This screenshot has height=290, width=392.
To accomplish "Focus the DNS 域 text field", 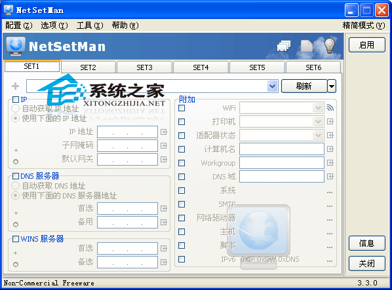I will 282,177.
